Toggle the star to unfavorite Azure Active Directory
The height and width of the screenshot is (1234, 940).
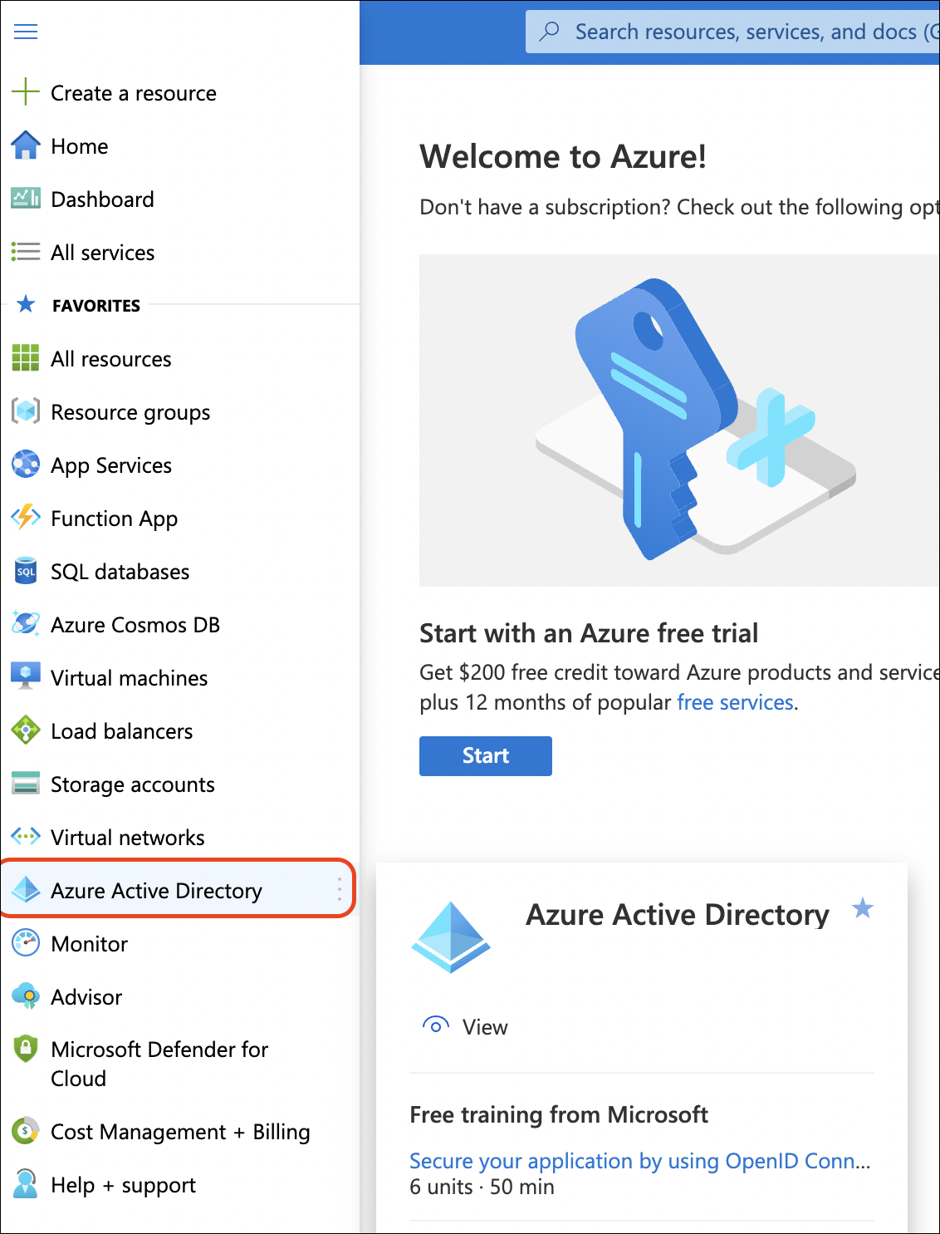click(x=863, y=910)
